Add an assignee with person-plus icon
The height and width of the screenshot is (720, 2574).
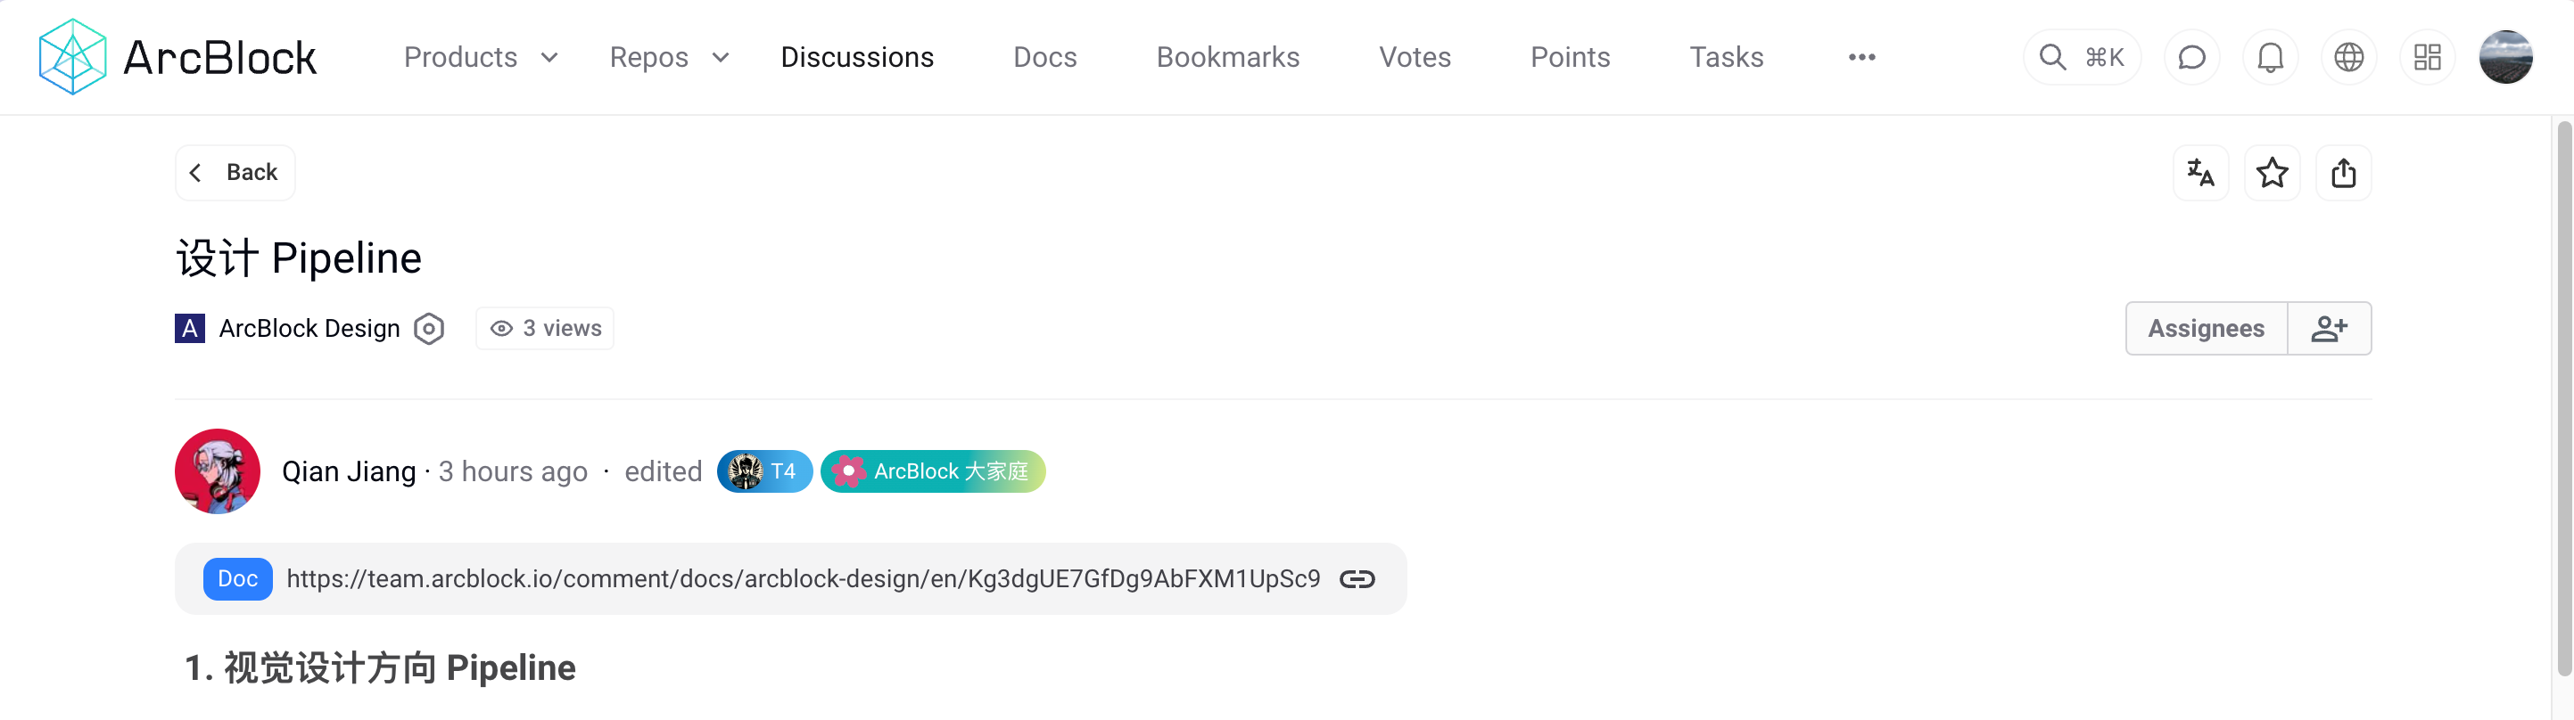pyautogui.click(x=2328, y=329)
